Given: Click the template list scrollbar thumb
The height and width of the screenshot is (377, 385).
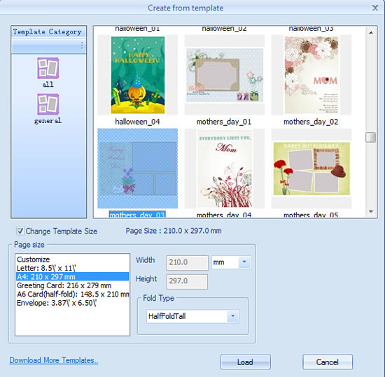Looking at the screenshot, I should coord(371,137).
